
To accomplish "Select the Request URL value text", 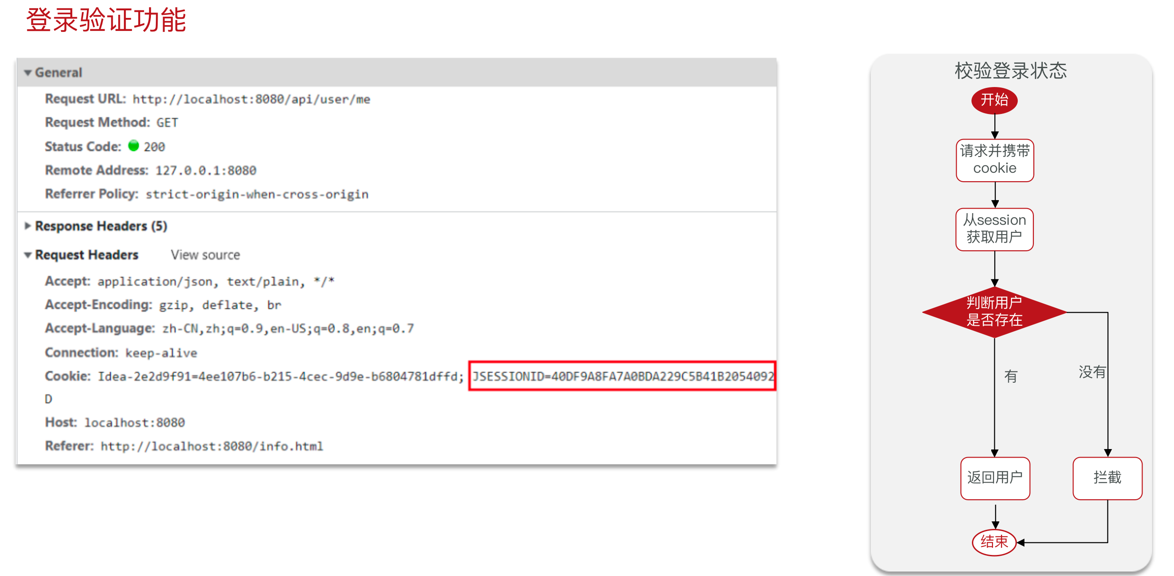I will 251,99.
